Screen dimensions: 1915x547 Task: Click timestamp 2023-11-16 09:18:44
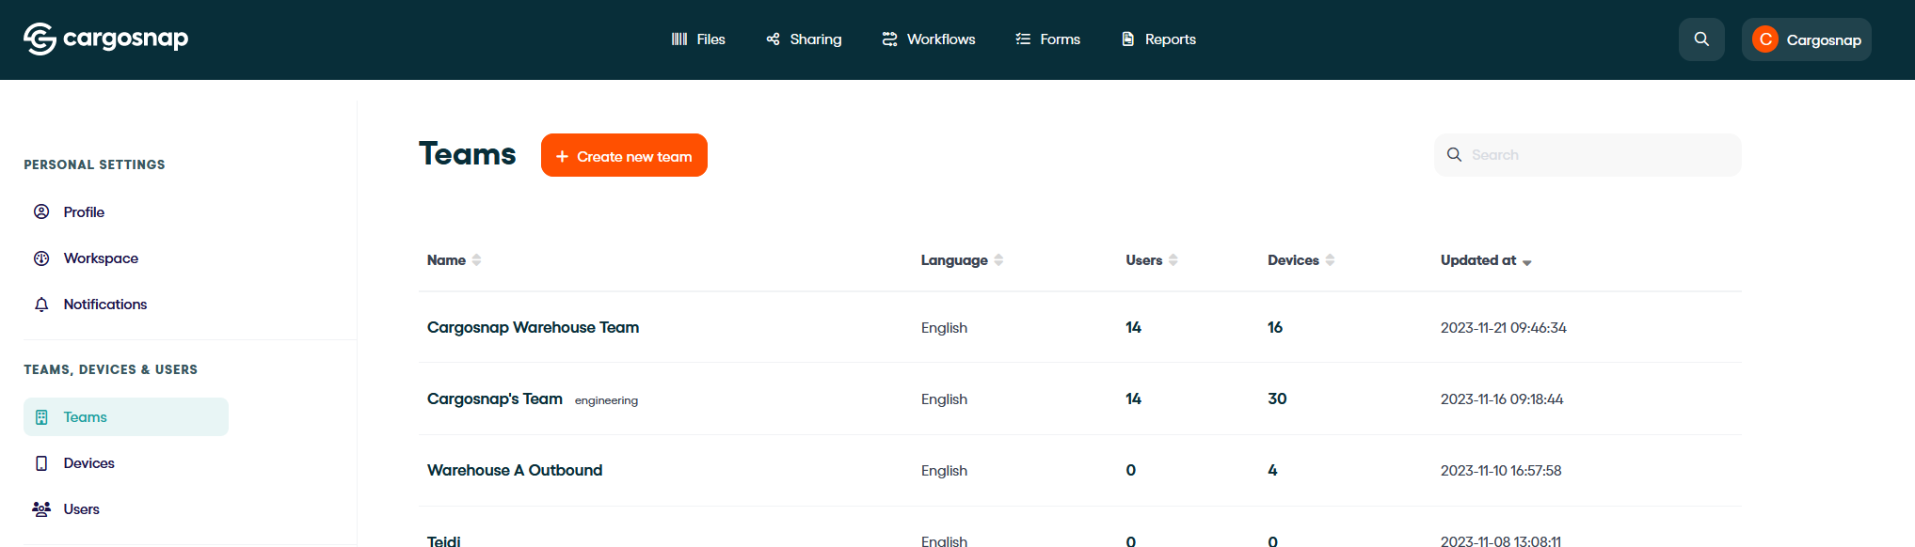[1502, 399]
